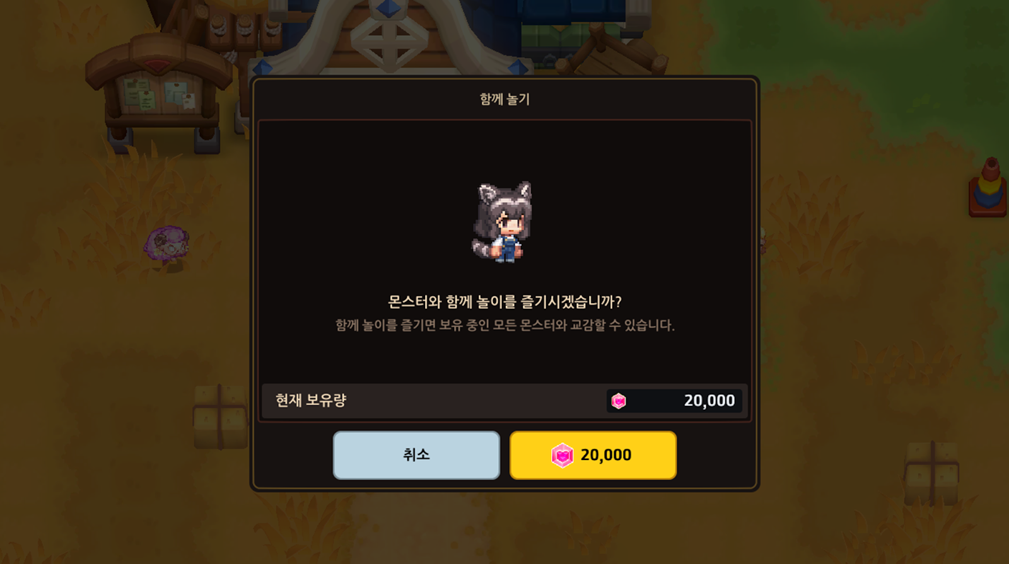Confirm play with the yellow 20,000 button

(x=593, y=455)
